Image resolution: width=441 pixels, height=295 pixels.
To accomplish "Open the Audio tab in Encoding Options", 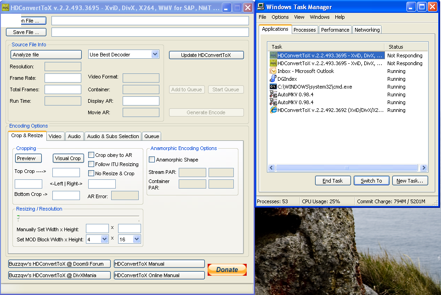I will pyautogui.click(x=74, y=136).
